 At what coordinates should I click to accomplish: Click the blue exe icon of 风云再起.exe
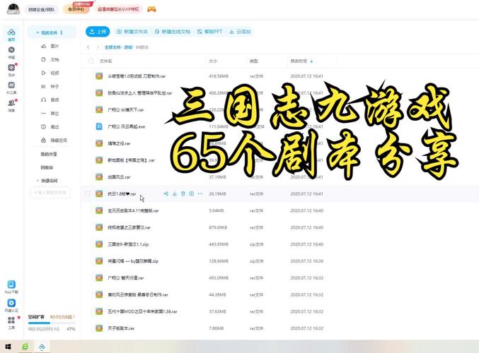(x=99, y=126)
